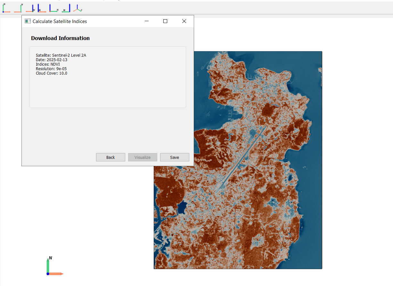Select side view with orange arrow left, blue up
Viewport: 393px width, 286px height.
tap(30, 8)
